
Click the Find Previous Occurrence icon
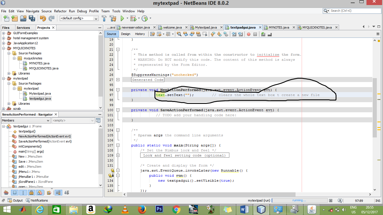click(x=186, y=34)
